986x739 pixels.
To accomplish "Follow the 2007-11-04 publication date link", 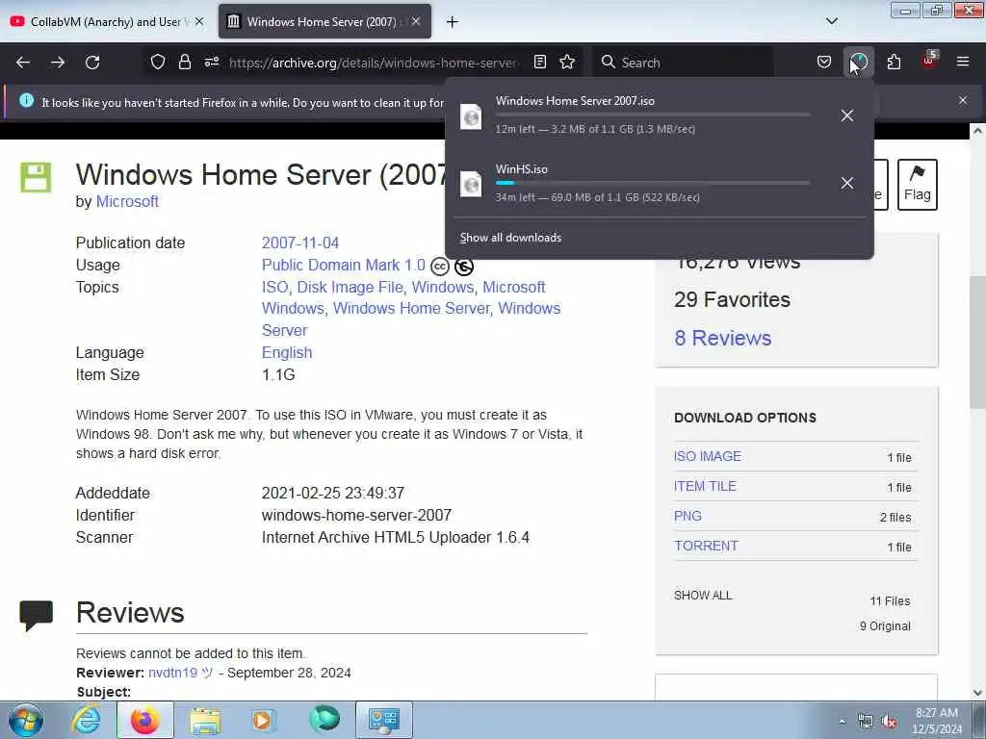I will click(300, 243).
